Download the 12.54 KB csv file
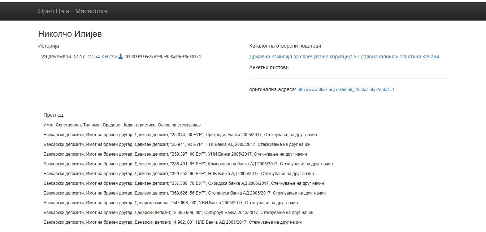 point(102,57)
